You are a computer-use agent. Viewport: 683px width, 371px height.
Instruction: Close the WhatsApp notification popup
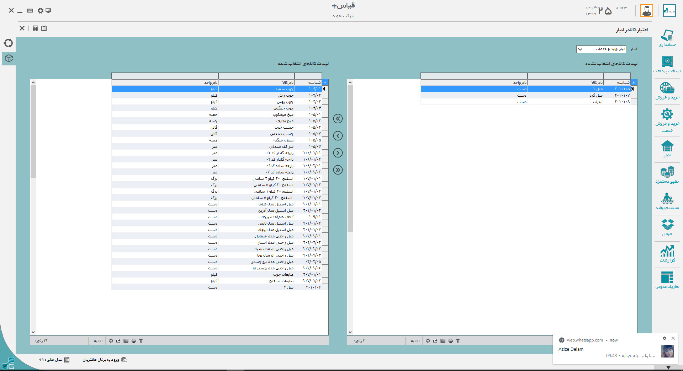(x=673, y=338)
